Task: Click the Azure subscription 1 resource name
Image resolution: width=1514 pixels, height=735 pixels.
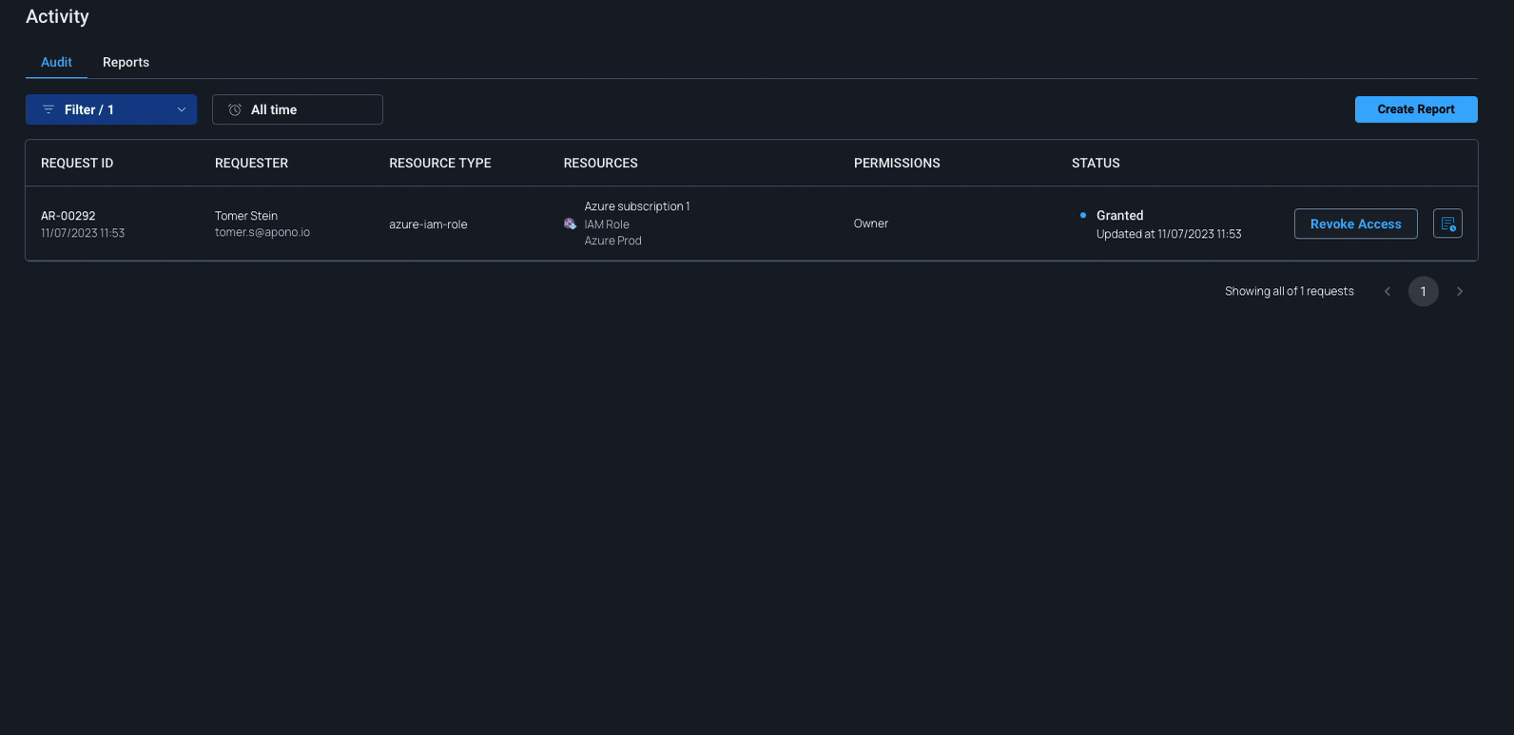Action: point(636,206)
